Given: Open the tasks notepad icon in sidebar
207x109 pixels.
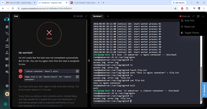Looking at the screenshot, I should (x=7, y=59).
